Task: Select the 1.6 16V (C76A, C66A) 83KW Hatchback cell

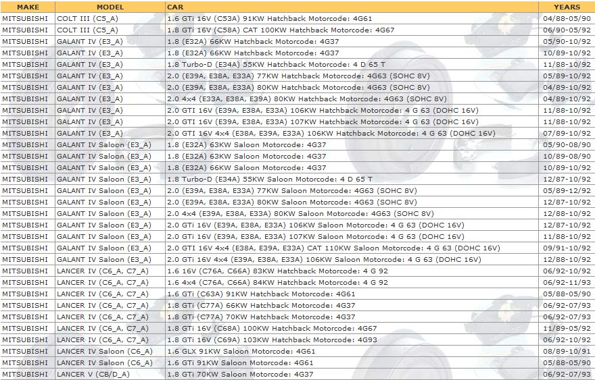Action: tap(352, 271)
